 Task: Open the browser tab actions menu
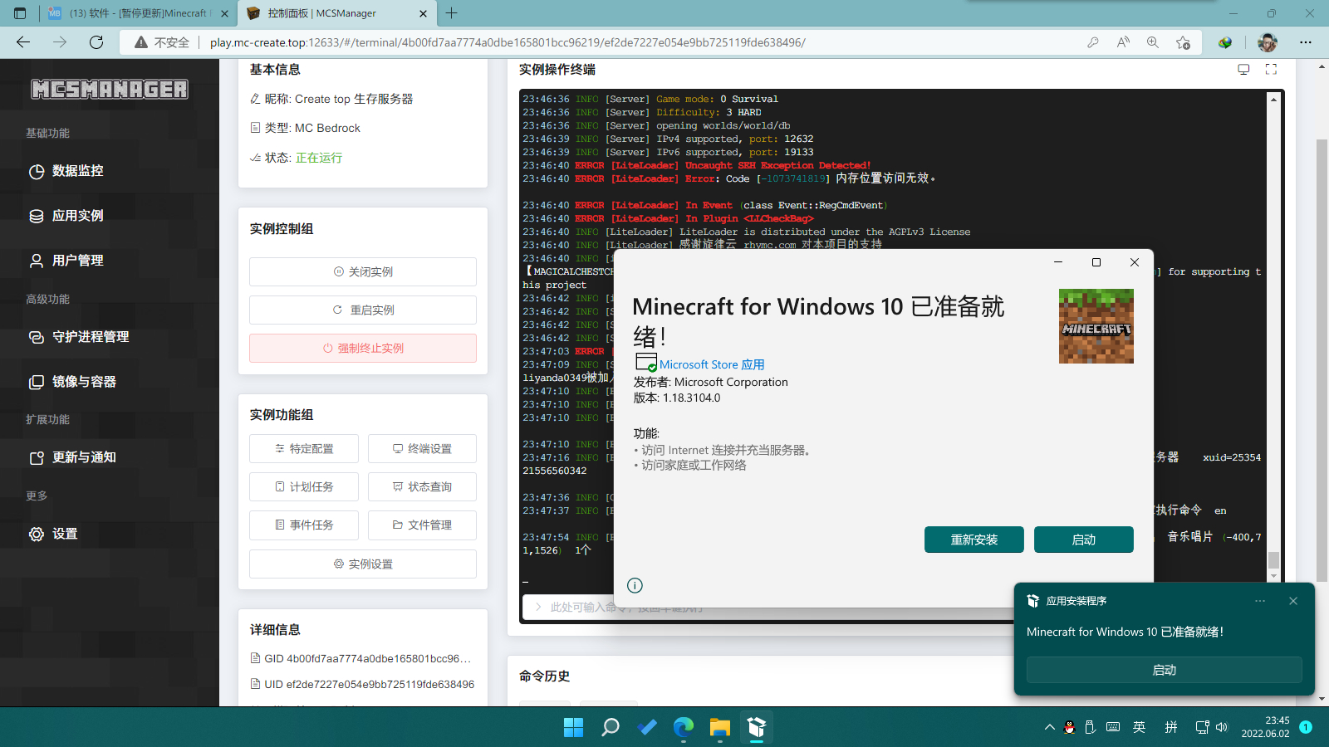point(20,13)
